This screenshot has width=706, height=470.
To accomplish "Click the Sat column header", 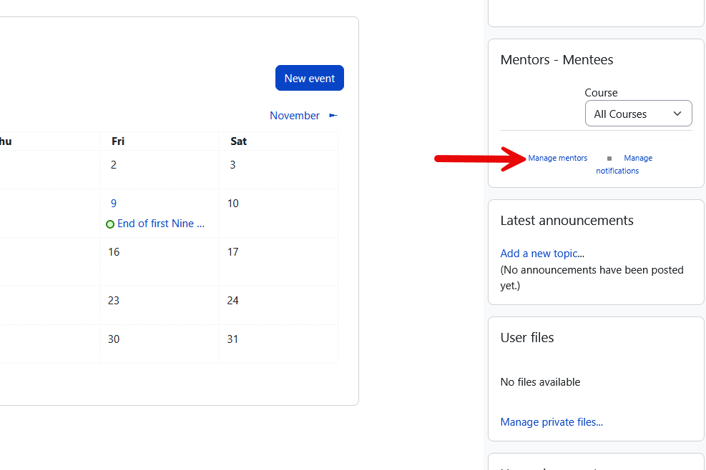I will [x=239, y=141].
